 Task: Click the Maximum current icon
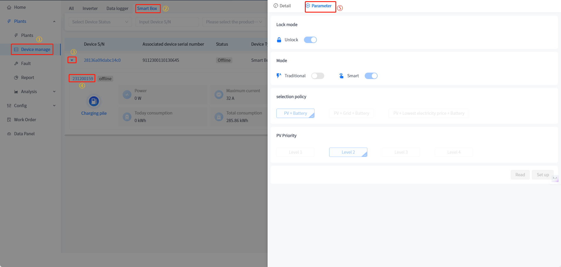coord(219,95)
